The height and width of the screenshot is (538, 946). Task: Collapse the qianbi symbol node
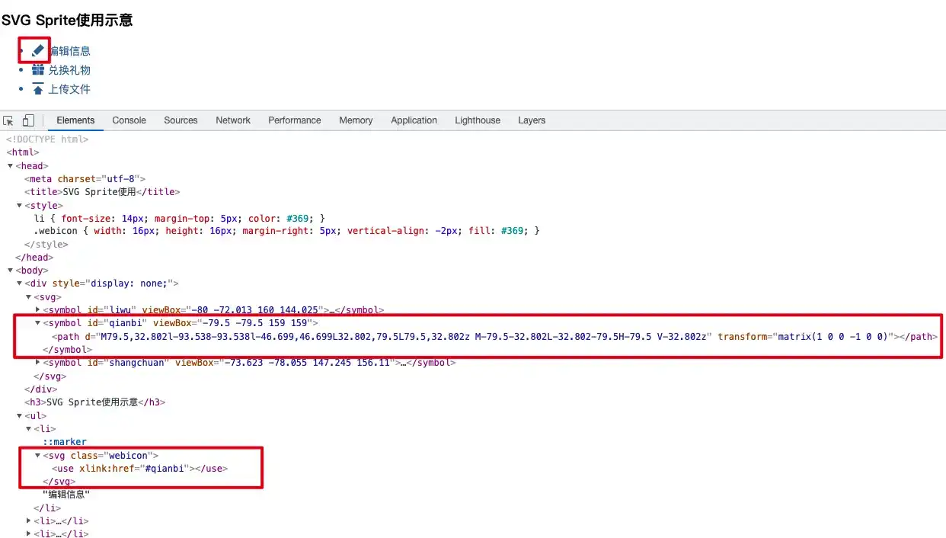pos(38,323)
